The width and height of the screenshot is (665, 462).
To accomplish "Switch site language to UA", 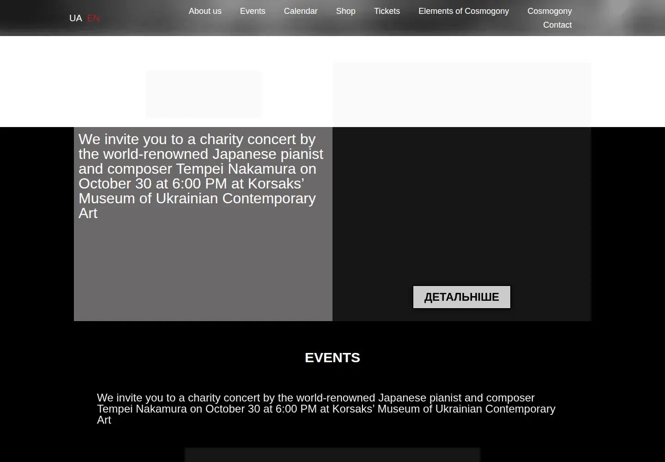I will [x=76, y=18].
